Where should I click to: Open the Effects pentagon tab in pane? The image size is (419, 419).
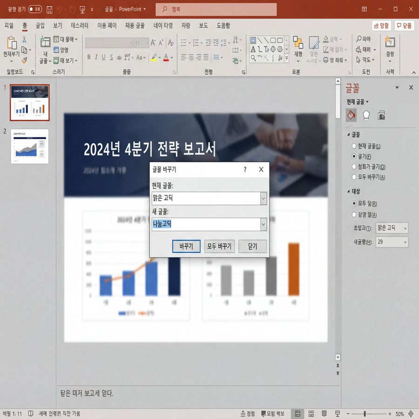click(366, 115)
